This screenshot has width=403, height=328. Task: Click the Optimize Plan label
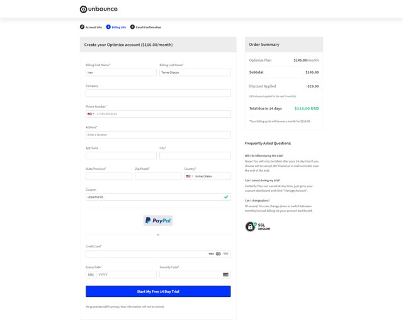(x=260, y=60)
